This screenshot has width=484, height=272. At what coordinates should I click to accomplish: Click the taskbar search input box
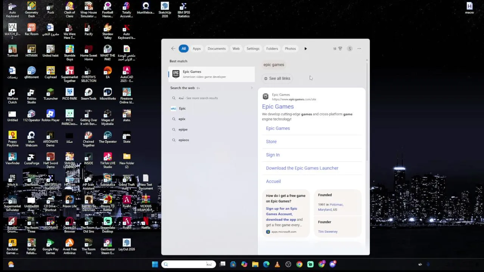coord(189,264)
